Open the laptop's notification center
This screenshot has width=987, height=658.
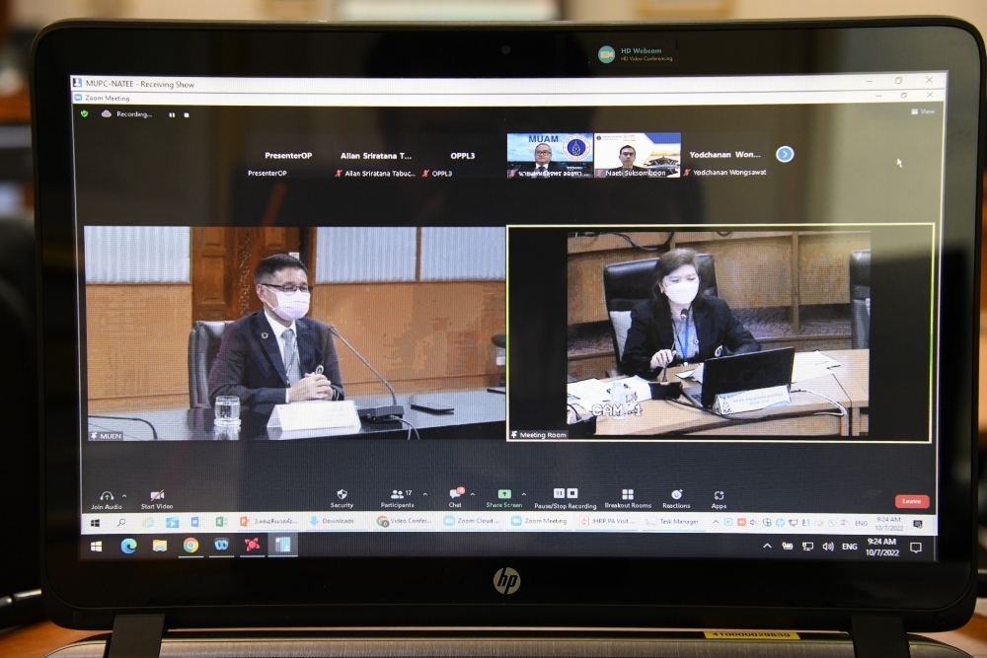[x=916, y=548]
